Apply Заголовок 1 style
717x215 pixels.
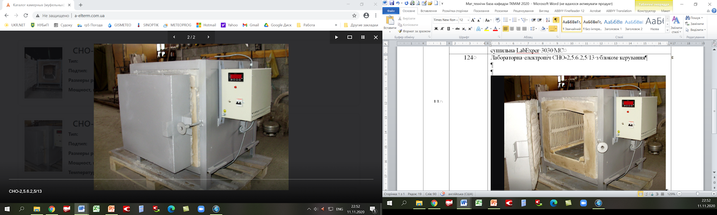pos(613,24)
